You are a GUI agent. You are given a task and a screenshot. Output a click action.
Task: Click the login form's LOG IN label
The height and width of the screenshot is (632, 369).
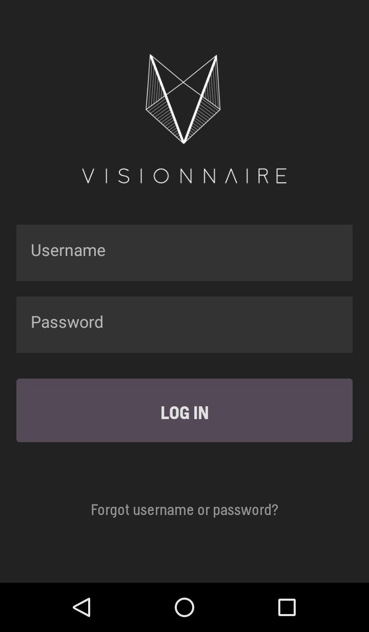pyautogui.click(x=184, y=412)
